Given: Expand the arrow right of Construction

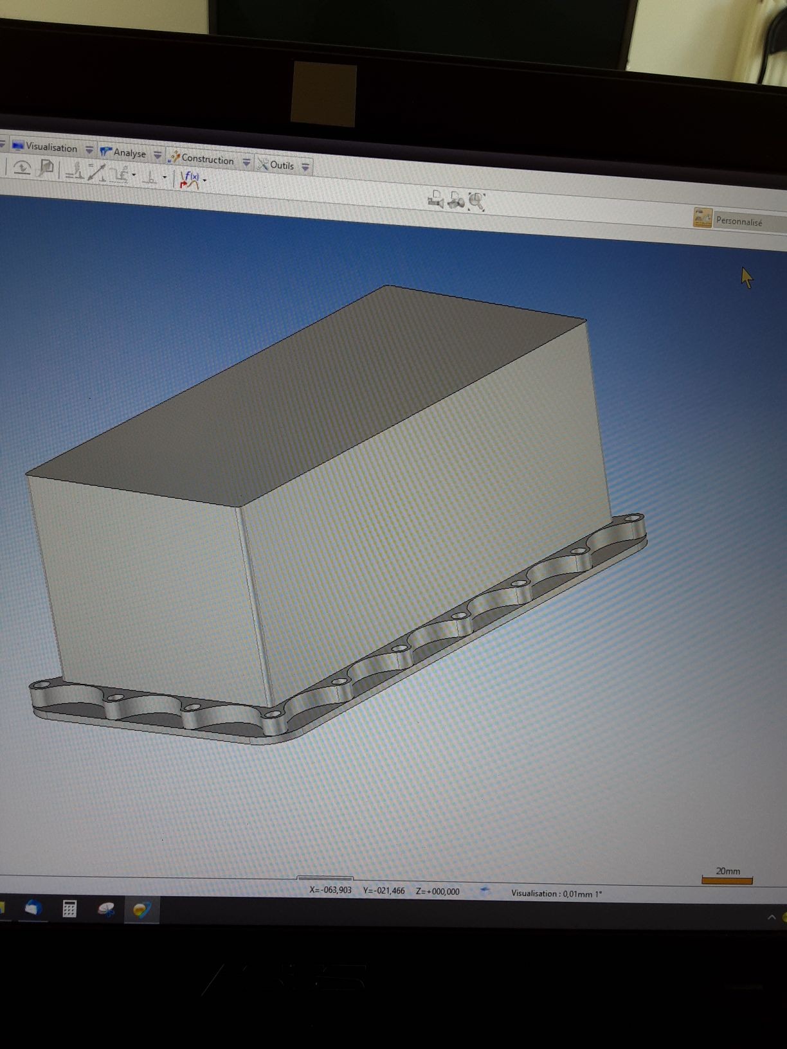Looking at the screenshot, I should 246,163.
